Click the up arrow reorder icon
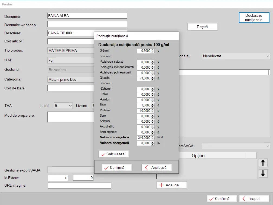The width and height of the screenshot is (273, 205). coord(263,163)
